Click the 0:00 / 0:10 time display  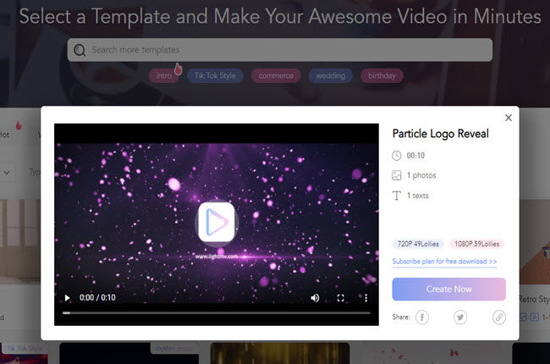click(97, 298)
